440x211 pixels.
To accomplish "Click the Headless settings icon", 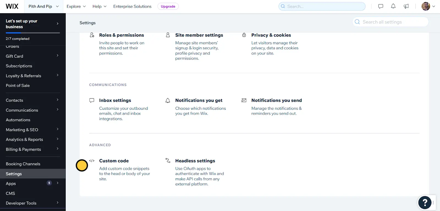I will [168, 160].
